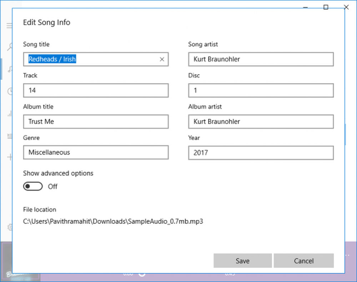Click the Genre field showing Miscellaneous
The width and height of the screenshot is (357, 282).
(96, 153)
